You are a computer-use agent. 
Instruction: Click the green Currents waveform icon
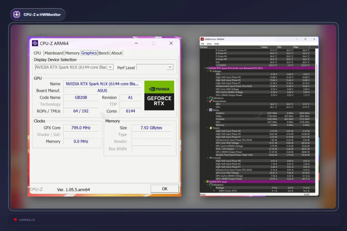(211, 158)
